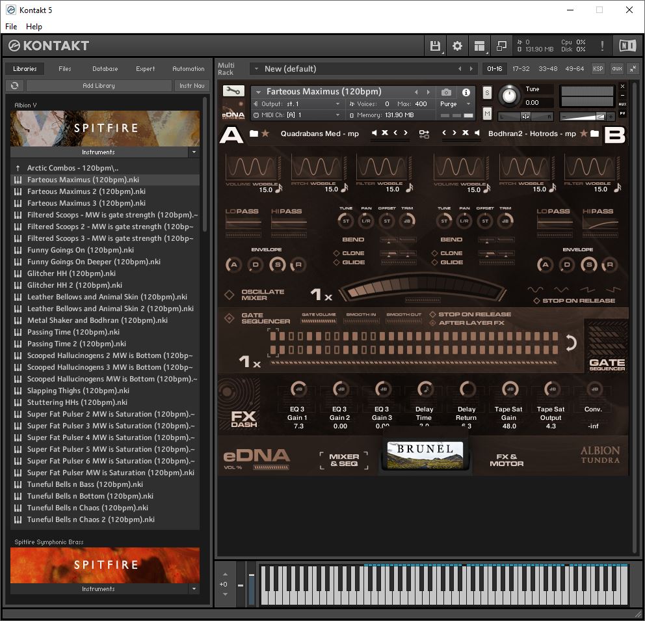Enable Oscillate Mixer
The image size is (645, 621).
(229, 294)
